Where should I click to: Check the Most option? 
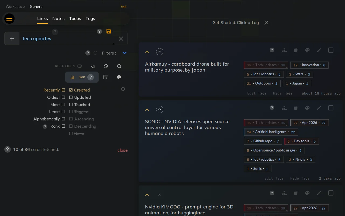pyautogui.click(x=63, y=104)
